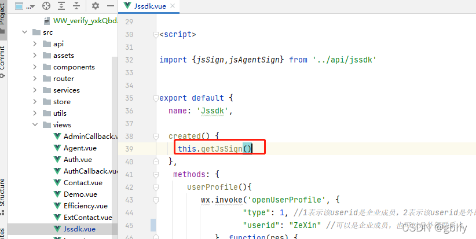Screen dimensions: 476x239
Task: Click line number 32 in gutter
Action: [x=129, y=60]
